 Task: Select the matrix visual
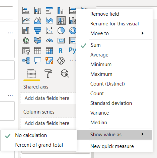click(49, 50)
